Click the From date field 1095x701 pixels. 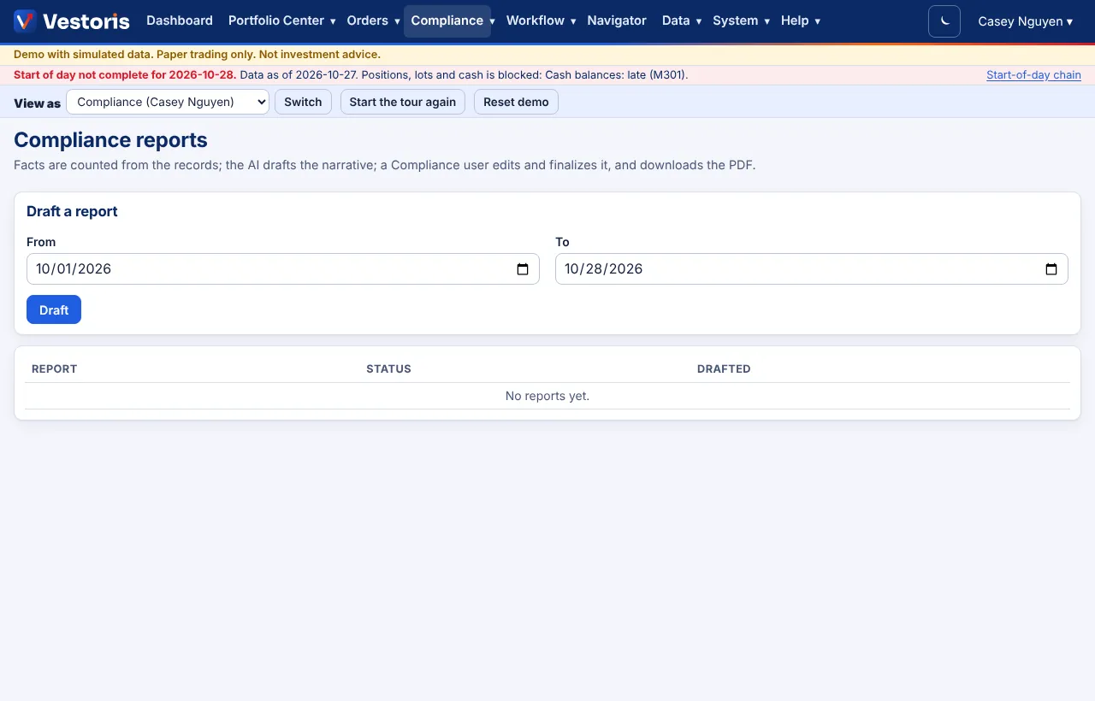click(283, 268)
